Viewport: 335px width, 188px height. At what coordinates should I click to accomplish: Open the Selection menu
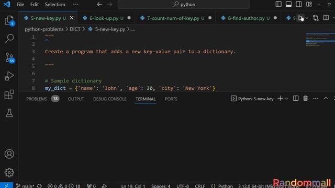(55, 4)
